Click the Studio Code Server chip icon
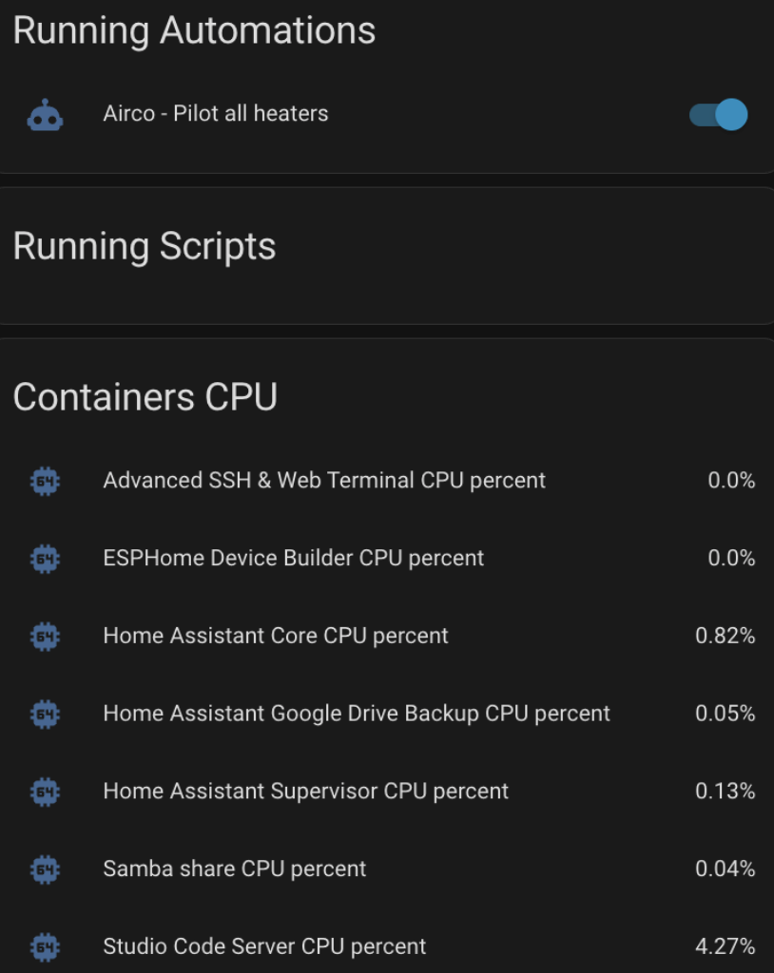Viewport: 774px width, 973px height. (x=45, y=947)
